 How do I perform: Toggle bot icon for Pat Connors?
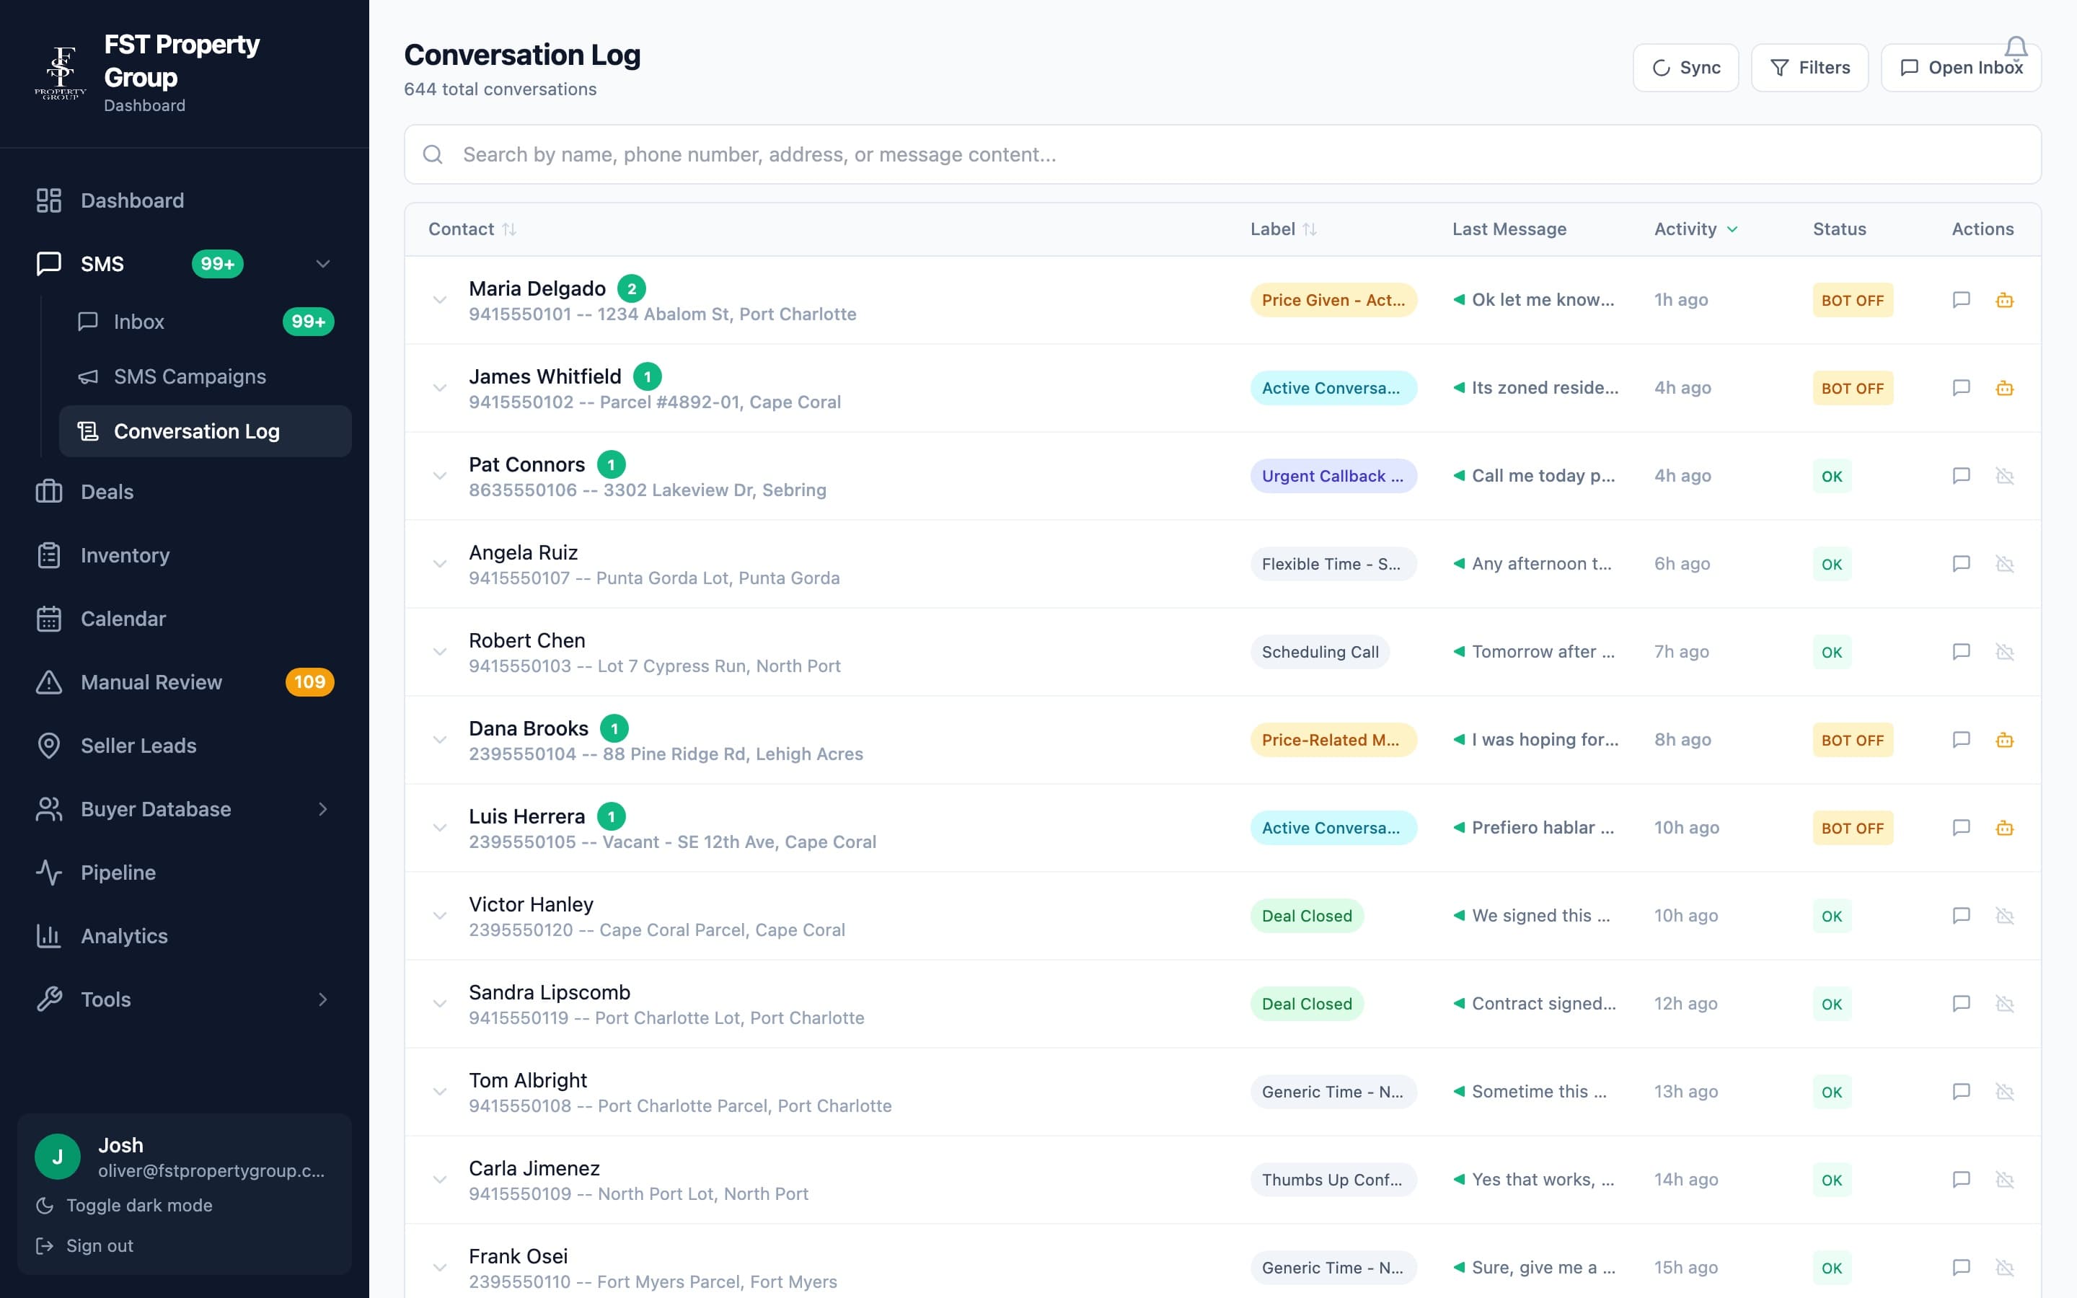pos(2005,476)
